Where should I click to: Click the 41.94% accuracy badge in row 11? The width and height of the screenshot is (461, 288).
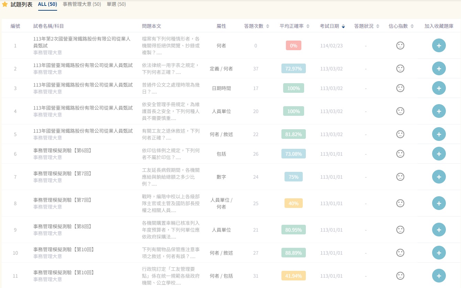[x=293, y=276]
